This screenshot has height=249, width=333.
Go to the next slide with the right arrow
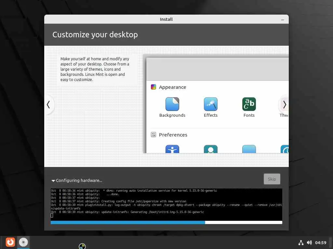[284, 105]
